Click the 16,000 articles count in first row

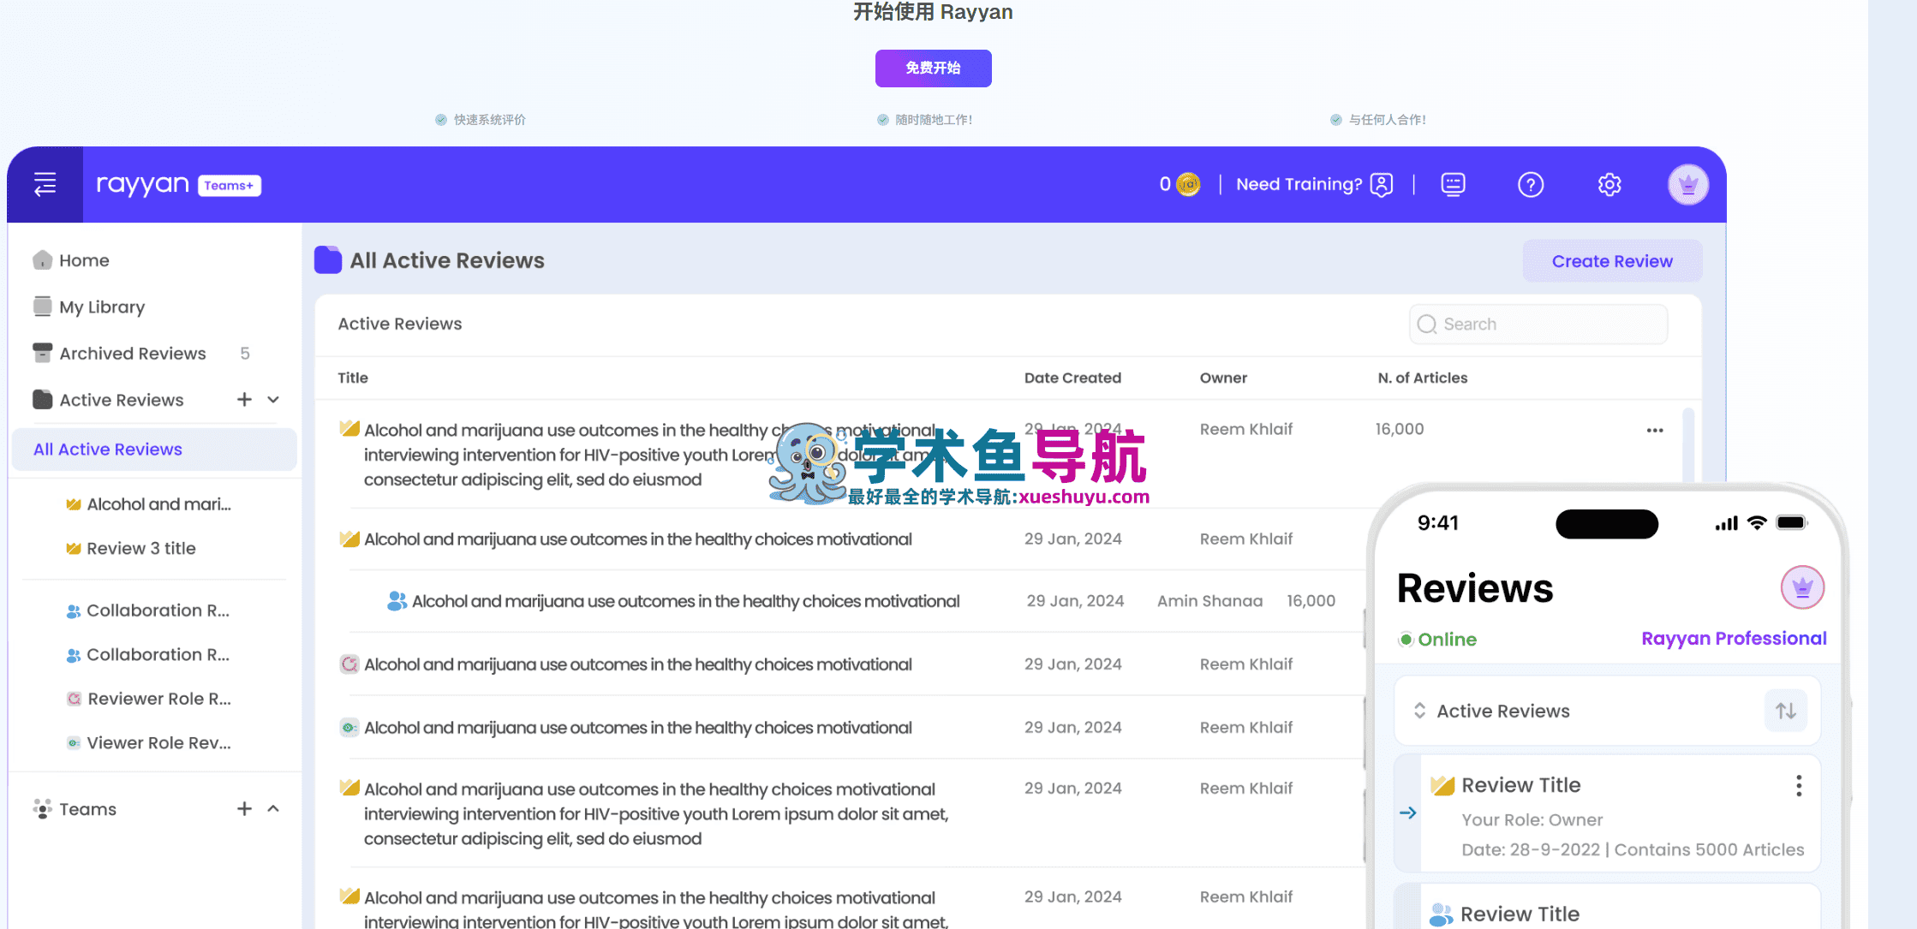(1400, 429)
